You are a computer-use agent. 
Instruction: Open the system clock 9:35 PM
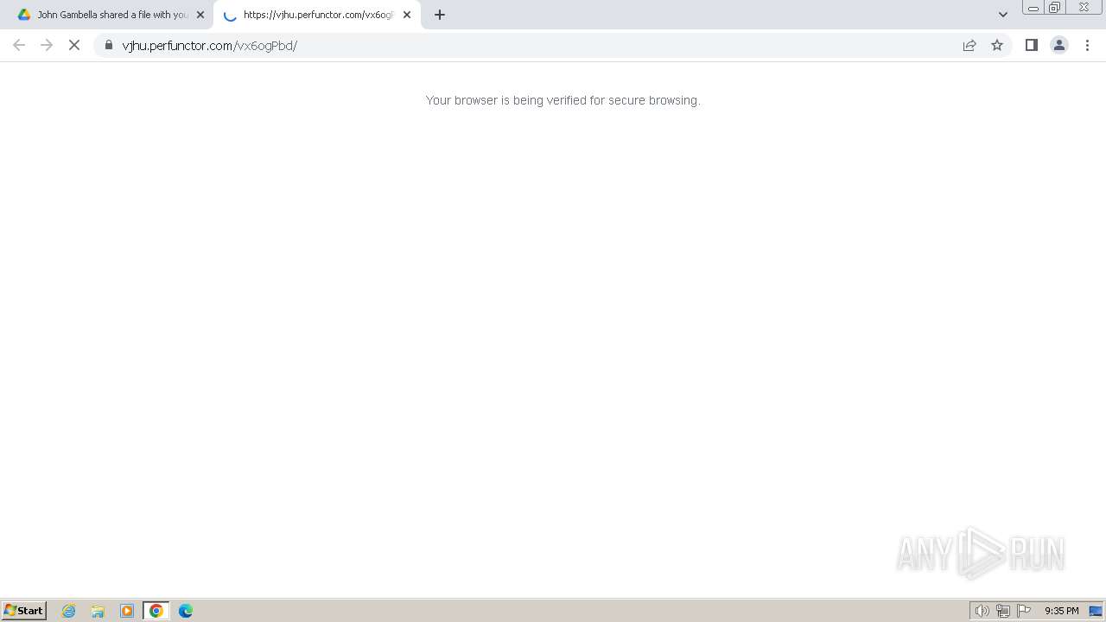(1061, 611)
